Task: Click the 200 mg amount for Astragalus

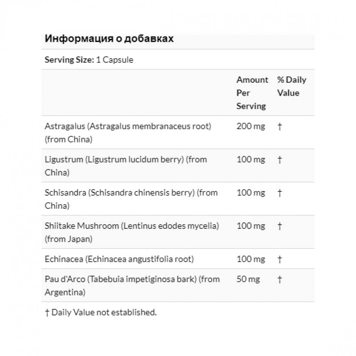Action: pos(250,127)
